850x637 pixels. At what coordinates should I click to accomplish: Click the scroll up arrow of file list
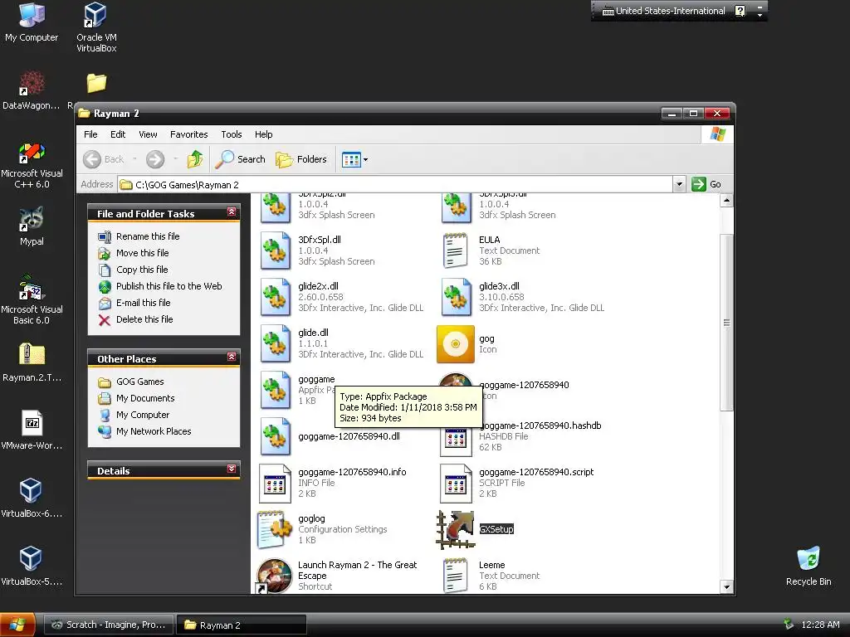coord(726,201)
